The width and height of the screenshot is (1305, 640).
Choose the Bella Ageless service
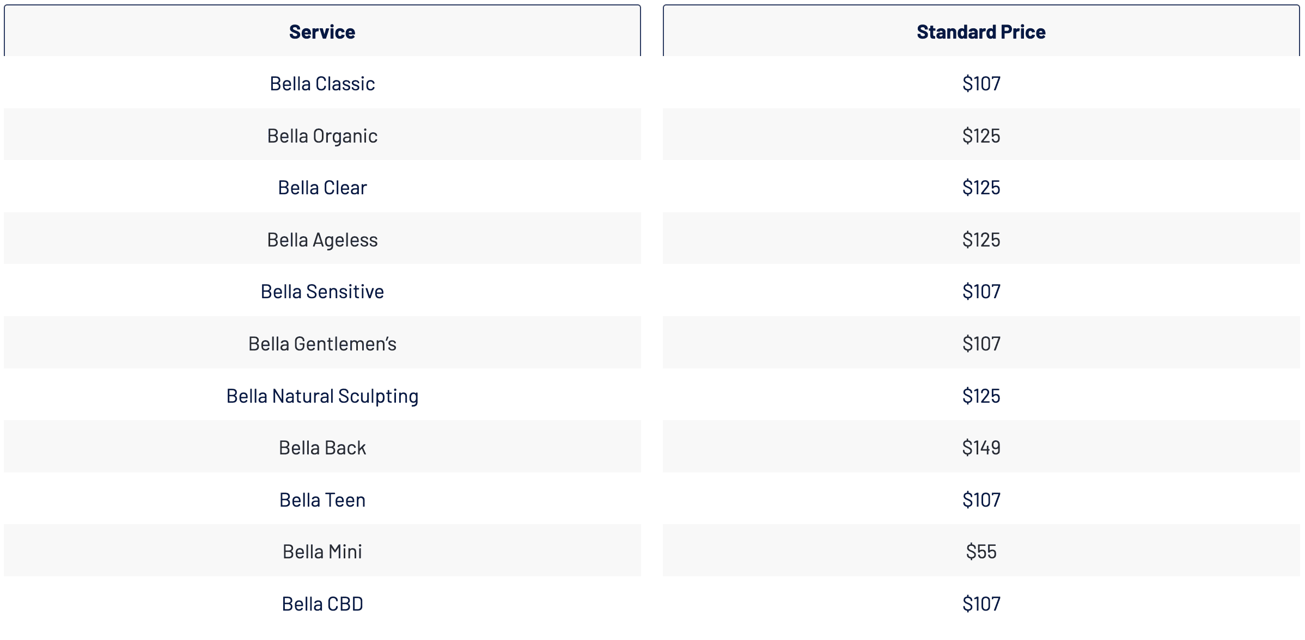(x=322, y=240)
